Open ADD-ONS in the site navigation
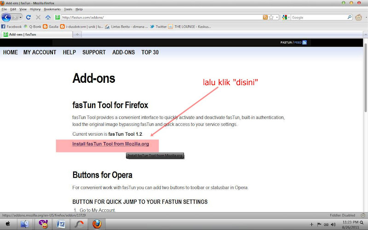 pyautogui.click(x=123, y=52)
